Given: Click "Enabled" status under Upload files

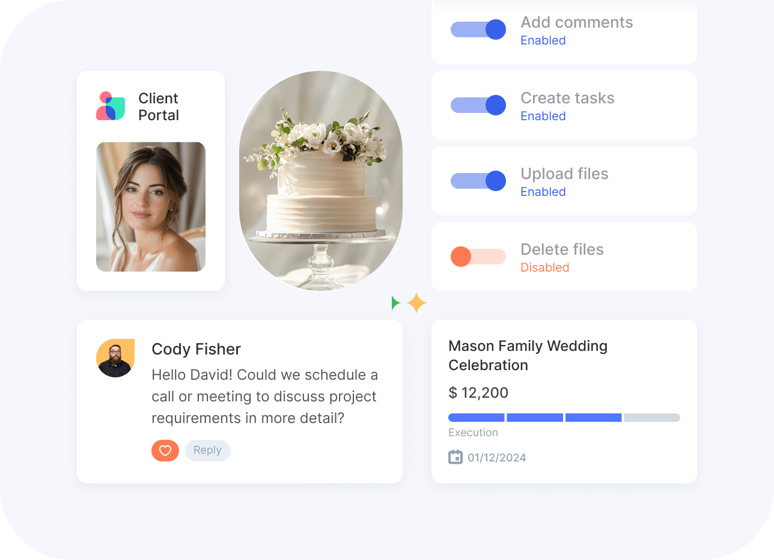Looking at the screenshot, I should [x=543, y=192].
